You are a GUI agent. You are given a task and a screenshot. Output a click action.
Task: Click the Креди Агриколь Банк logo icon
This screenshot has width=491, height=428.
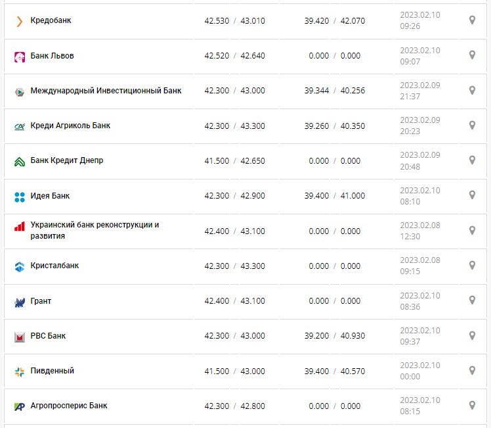[x=19, y=126]
